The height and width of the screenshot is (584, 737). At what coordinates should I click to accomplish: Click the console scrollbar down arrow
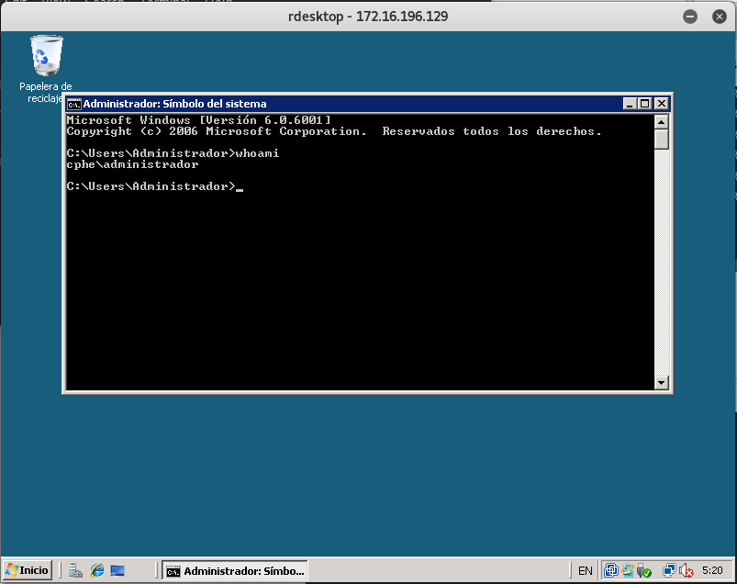[662, 382]
